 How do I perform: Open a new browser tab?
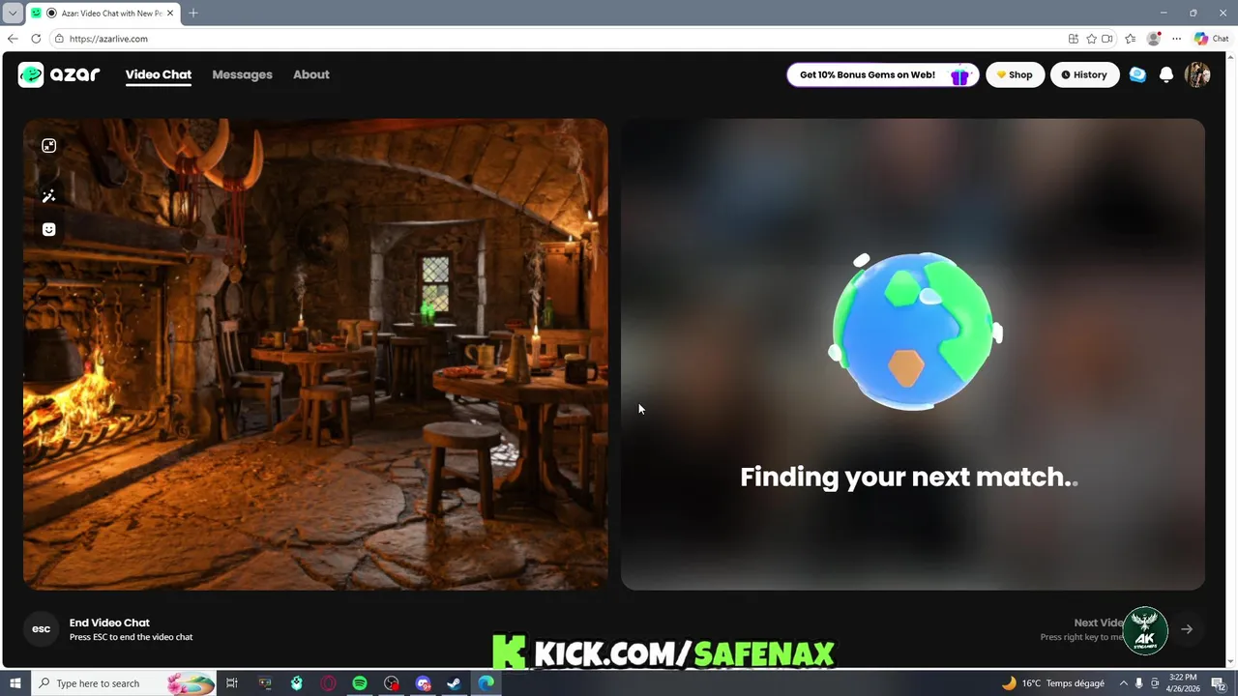click(192, 14)
